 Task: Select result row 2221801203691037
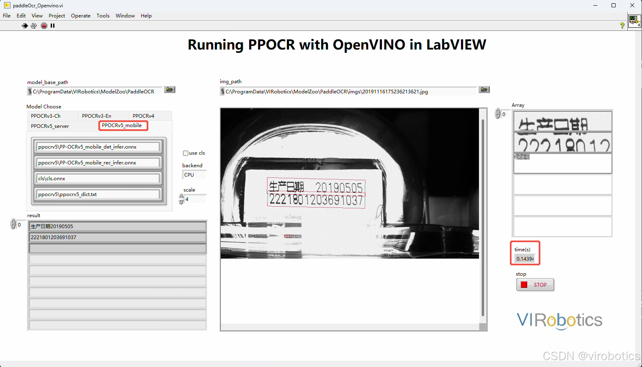(x=118, y=237)
